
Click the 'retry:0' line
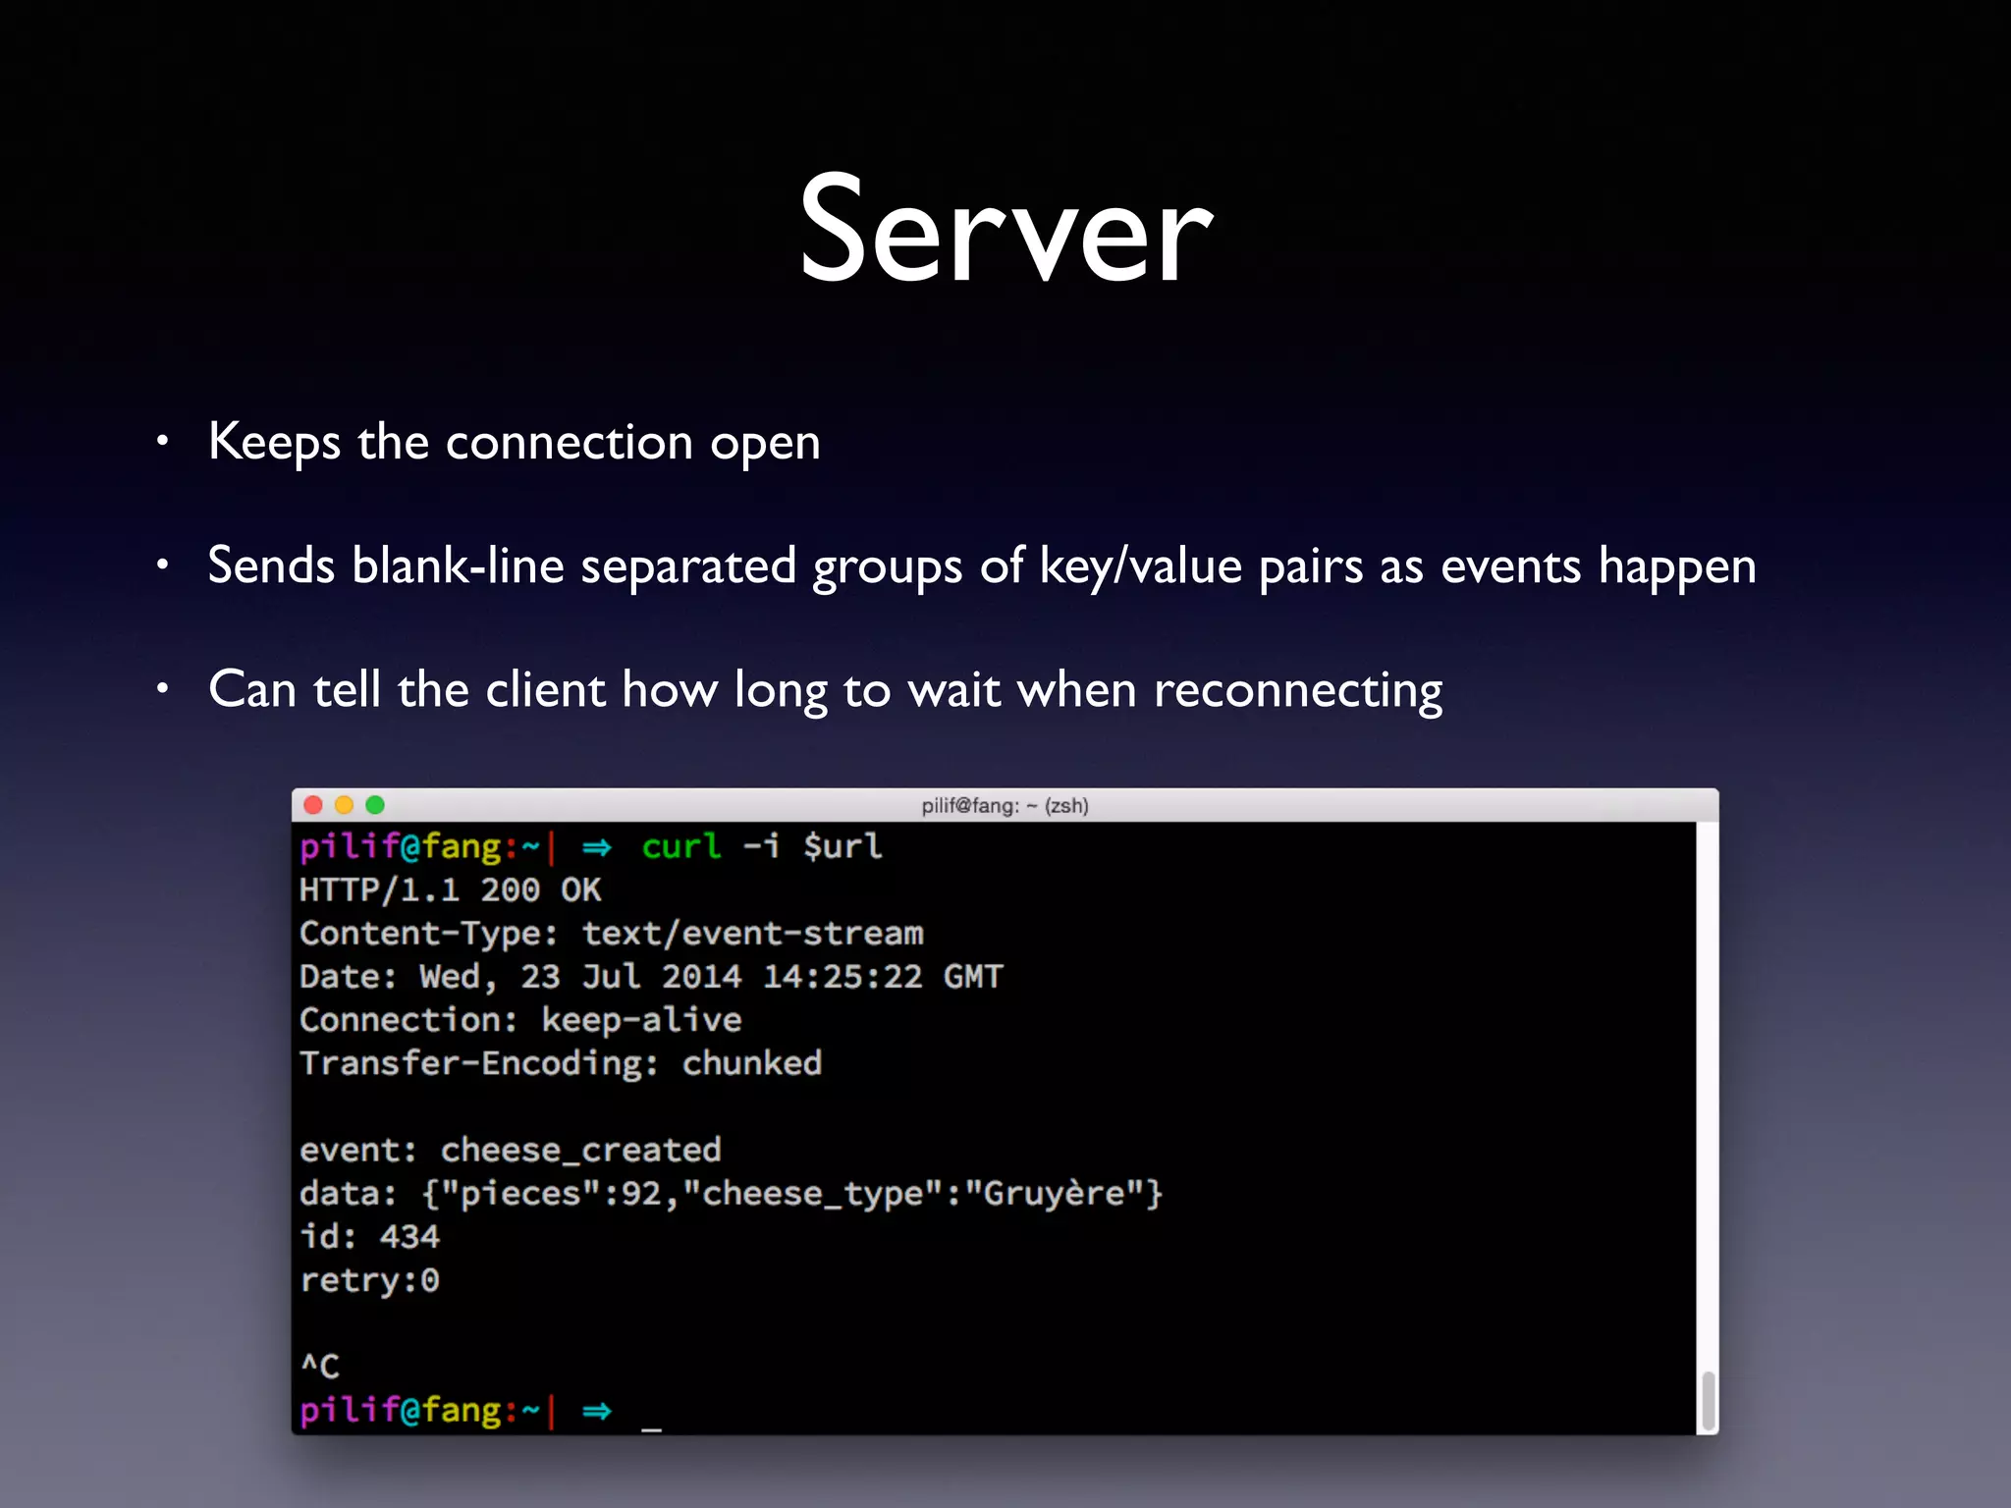click(369, 1280)
